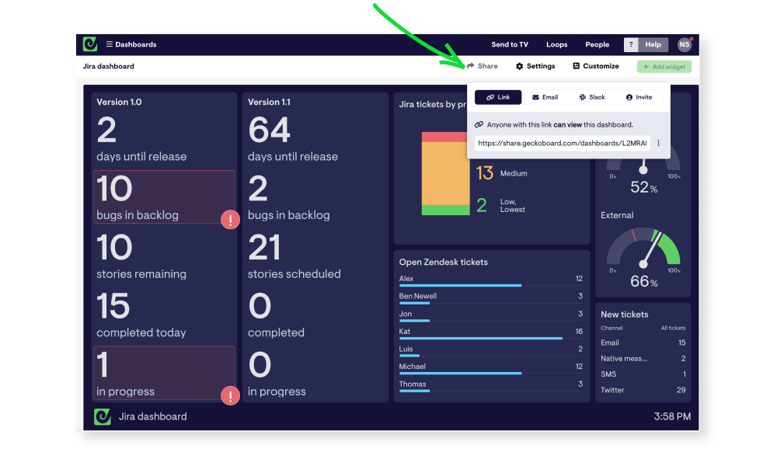Click the sharing link URL field
The width and height of the screenshot is (777, 466).
click(x=563, y=143)
